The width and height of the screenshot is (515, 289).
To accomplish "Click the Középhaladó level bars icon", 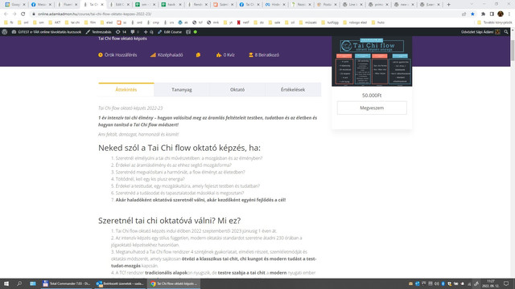I will 153,55.
